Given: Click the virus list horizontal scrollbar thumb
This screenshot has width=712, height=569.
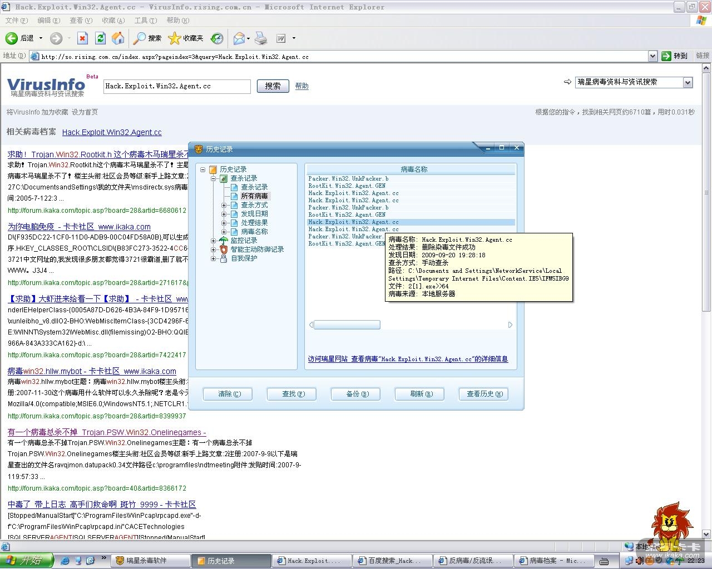Looking at the screenshot, I should tap(347, 325).
